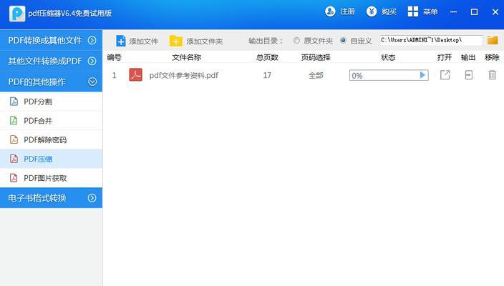Click the 总页数 column header
Screen dimensions: 504x286
click(267, 57)
